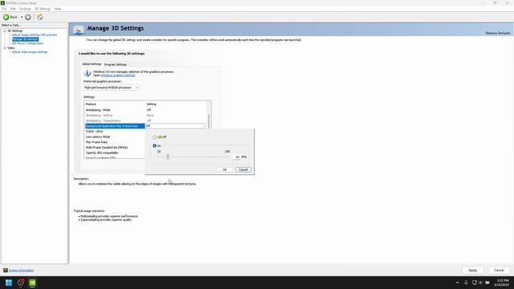The height and width of the screenshot is (289, 514).
Task: Click the Manage 3D Settings header icon
Action: tap(79, 30)
